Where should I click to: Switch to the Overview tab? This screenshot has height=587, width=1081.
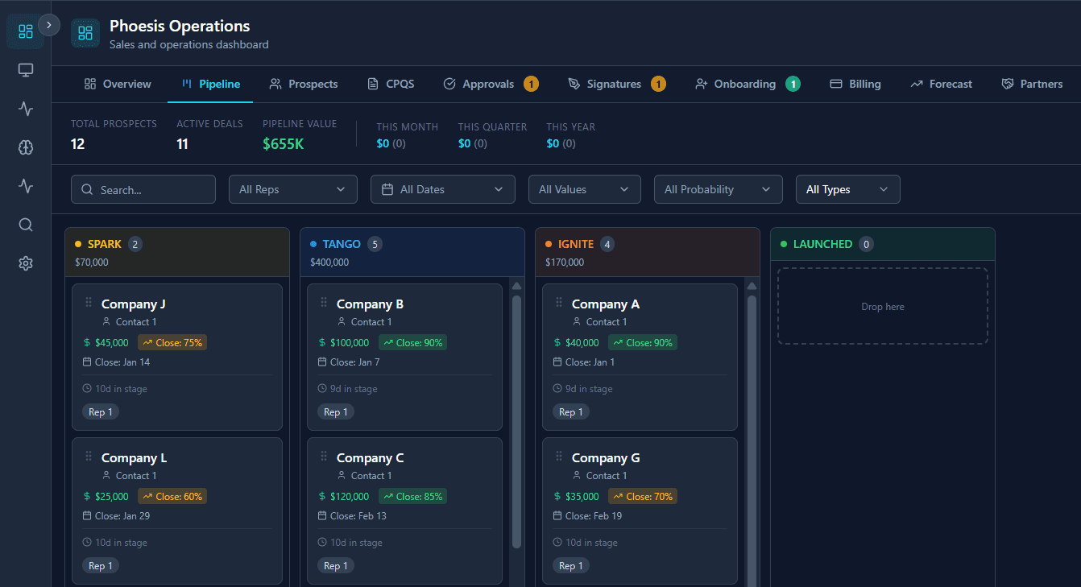tap(118, 84)
